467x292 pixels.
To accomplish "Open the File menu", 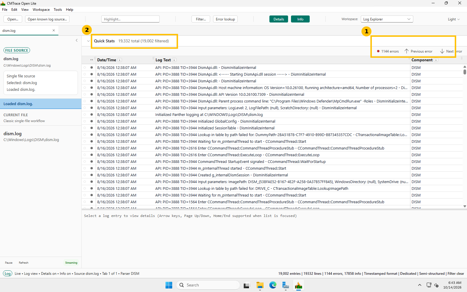I will click(5, 10).
